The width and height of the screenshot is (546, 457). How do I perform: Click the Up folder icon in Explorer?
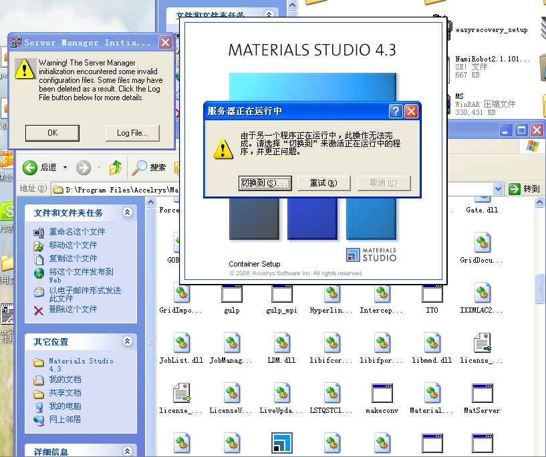click(x=116, y=168)
